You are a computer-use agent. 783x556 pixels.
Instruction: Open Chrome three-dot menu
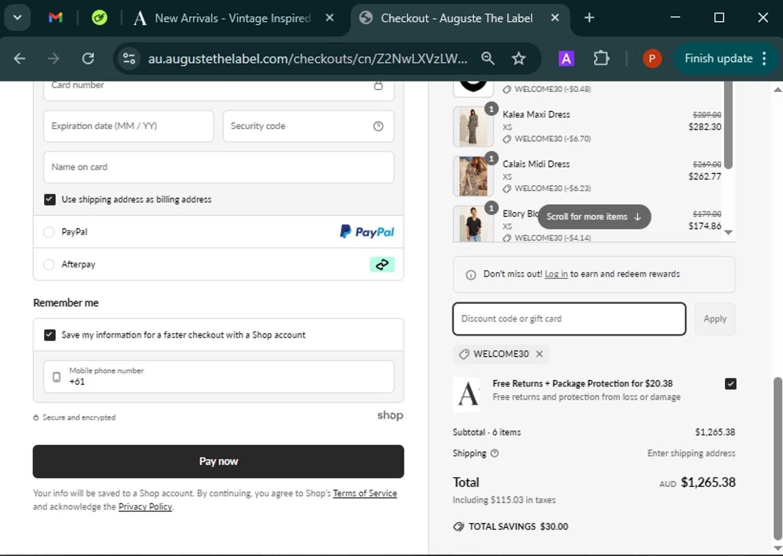[x=764, y=58]
